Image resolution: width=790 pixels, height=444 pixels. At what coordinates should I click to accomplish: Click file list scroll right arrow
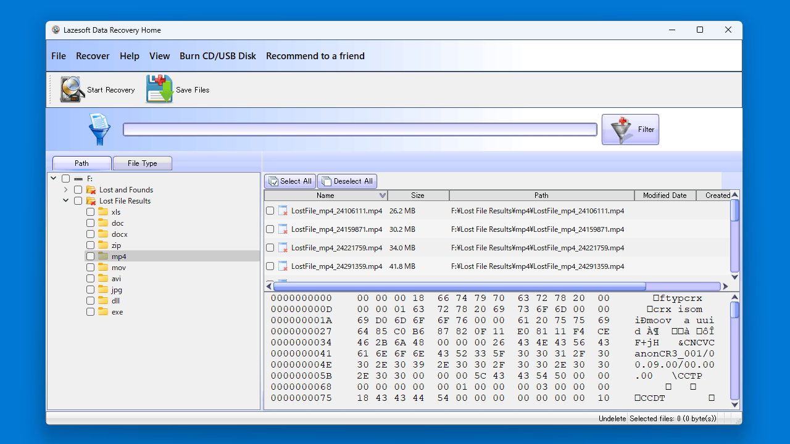tap(725, 287)
